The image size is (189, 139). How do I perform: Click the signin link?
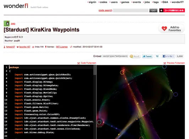click(92, 2)
